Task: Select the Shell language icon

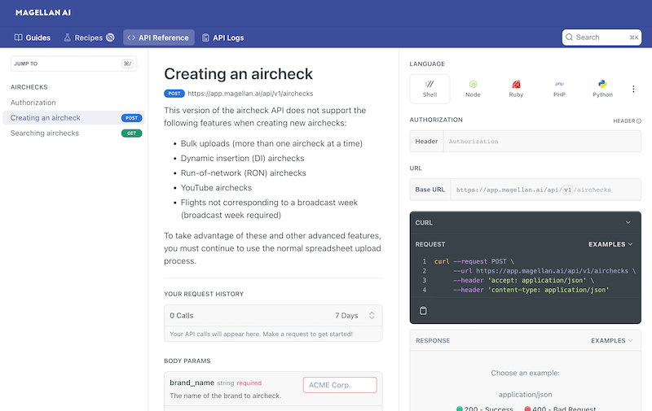Action: 430,89
